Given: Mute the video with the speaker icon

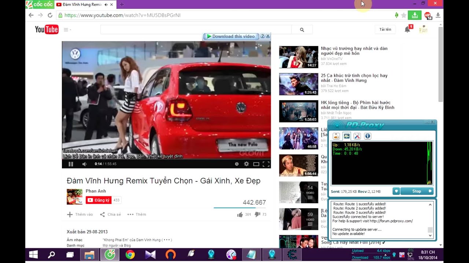Looking at the screenshot, I should coord(84,164).
